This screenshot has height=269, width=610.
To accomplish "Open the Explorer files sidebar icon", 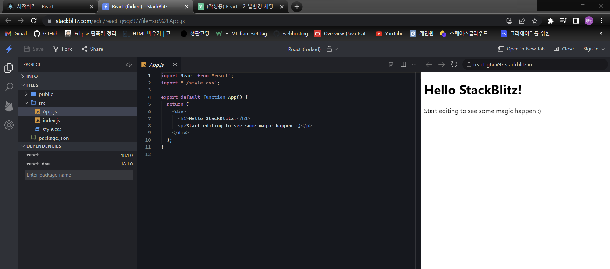I will pyautogui.click(x=9, y=68).
